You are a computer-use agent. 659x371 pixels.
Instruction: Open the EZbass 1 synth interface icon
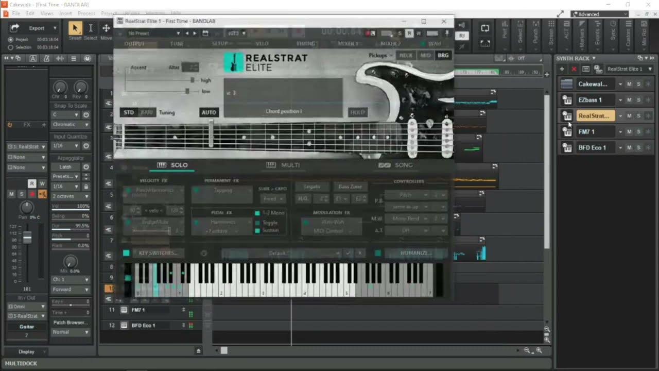pos(567,100)
